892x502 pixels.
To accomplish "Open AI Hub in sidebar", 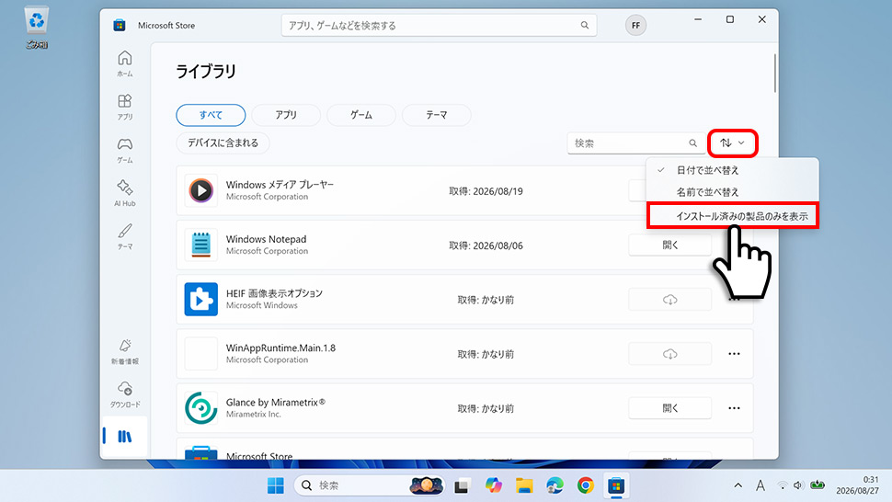I will [x=124, y=193].
